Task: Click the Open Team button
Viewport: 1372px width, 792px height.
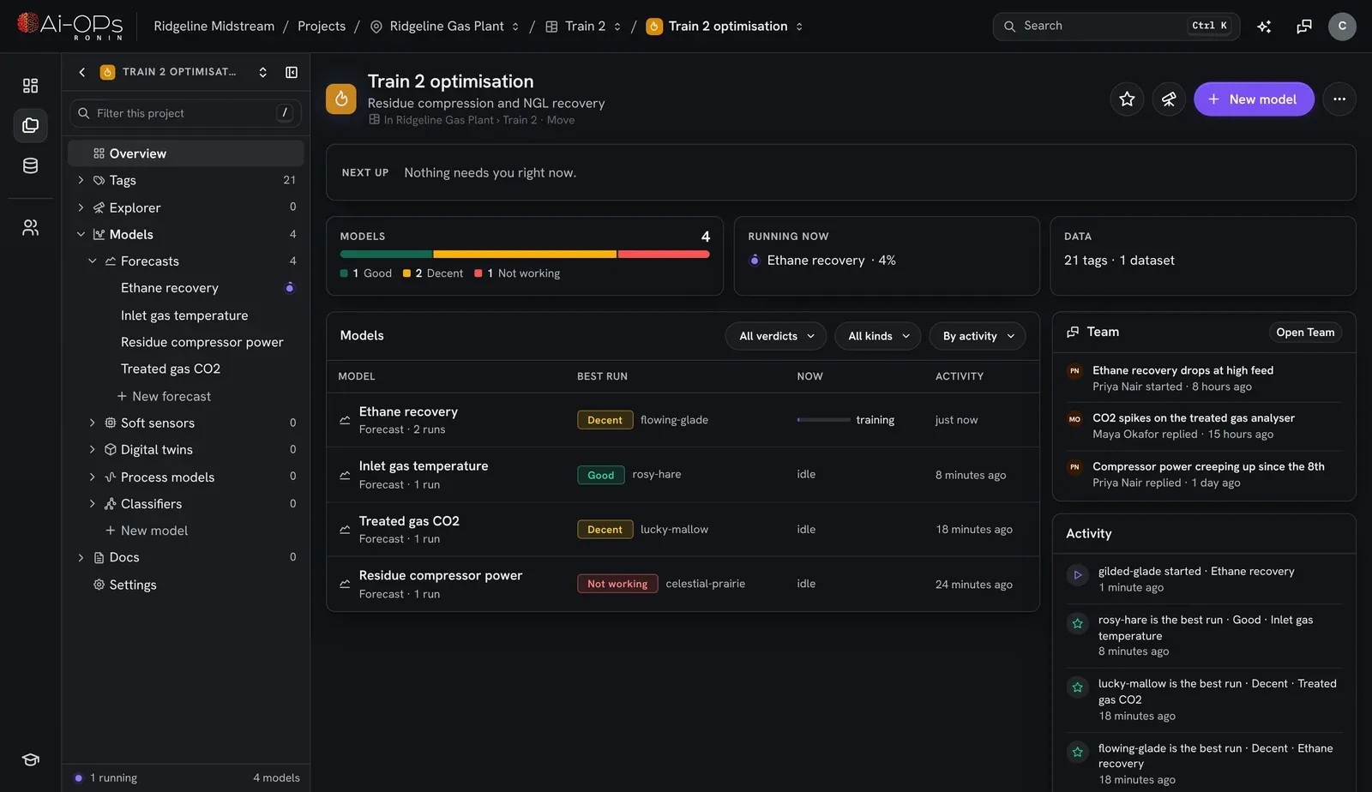Action: [1305, 333]
